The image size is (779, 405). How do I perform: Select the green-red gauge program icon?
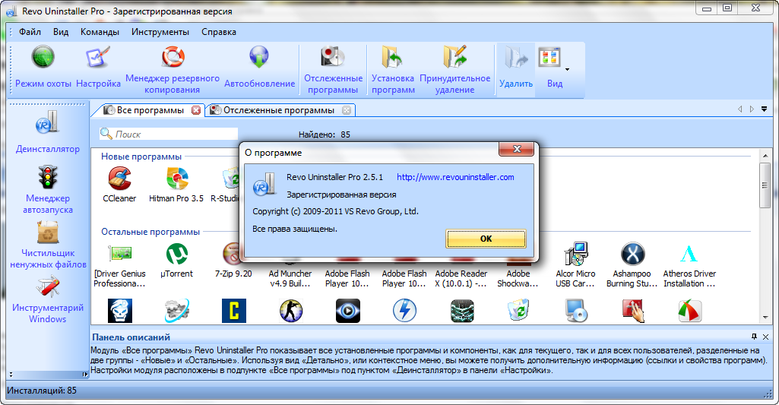[x=689, y=311]
